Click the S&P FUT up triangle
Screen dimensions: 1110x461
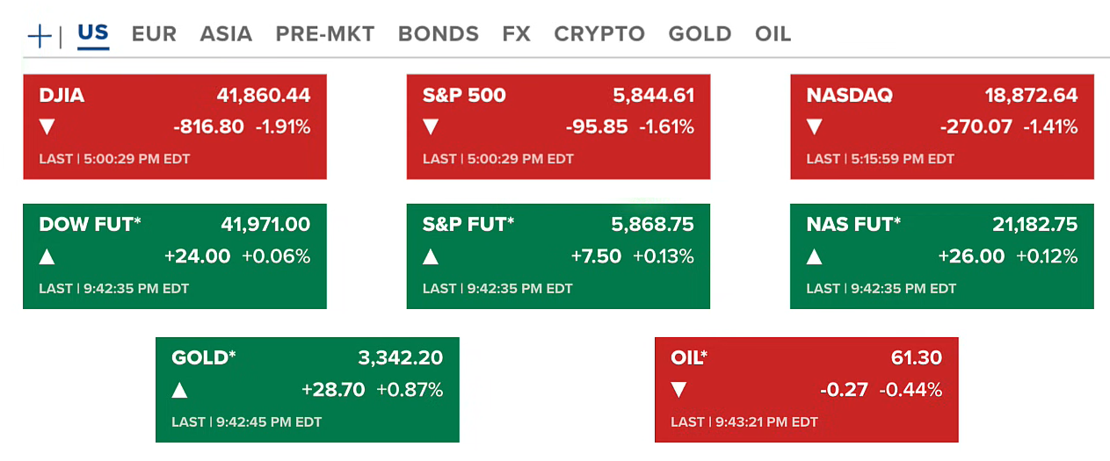(x=431, y=256)
